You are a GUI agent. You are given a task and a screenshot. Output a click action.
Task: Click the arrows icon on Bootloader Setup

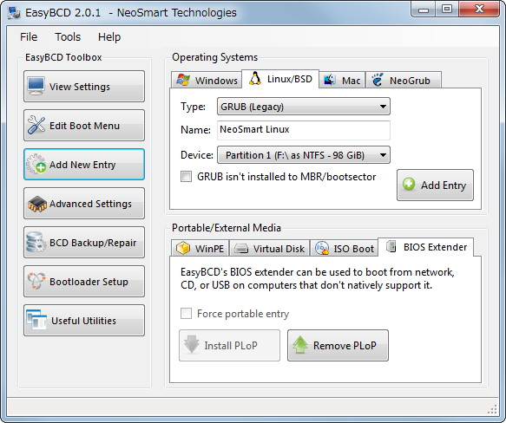click(36, 281)
